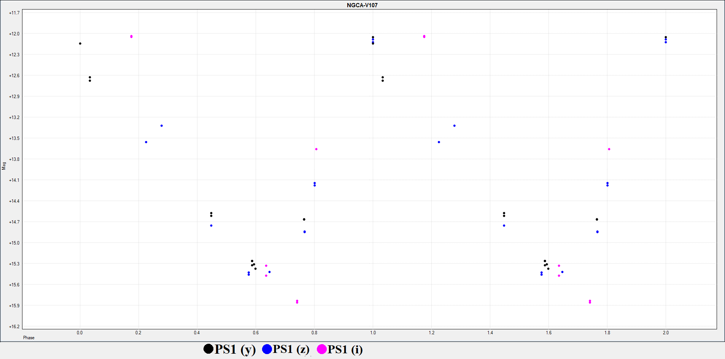Pick the blue point at phase 0.23, mag 13.55
The width and height of the screenshot is (725, 359).
click(x=146, y=142)
